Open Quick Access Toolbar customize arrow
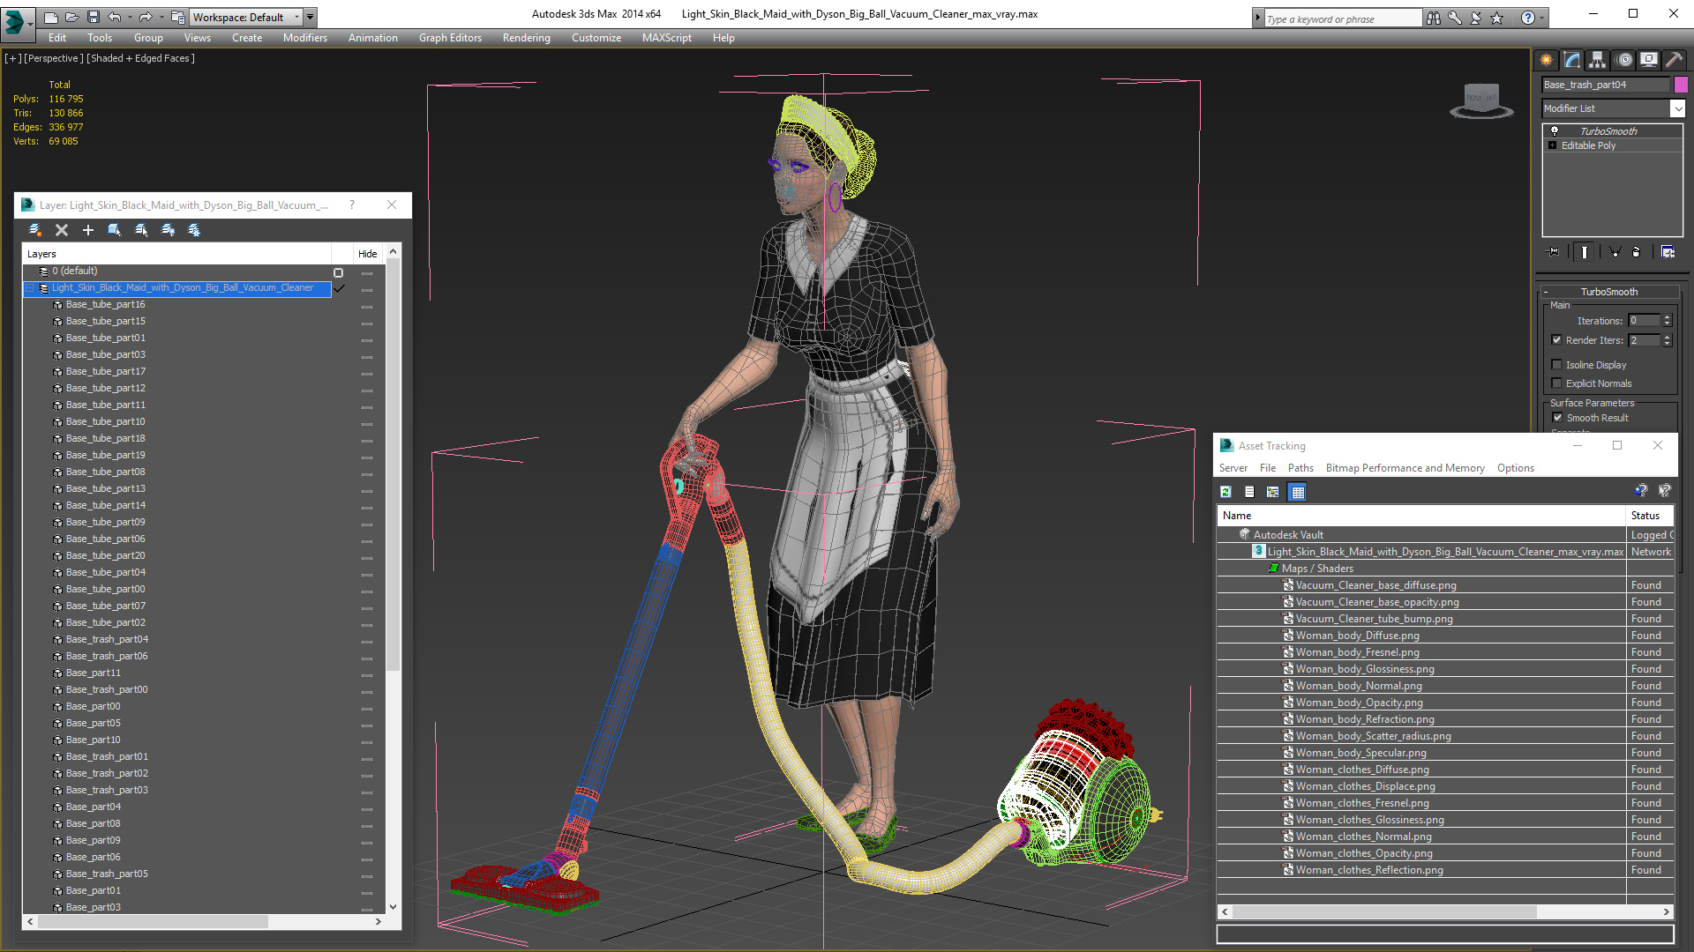The image size is (1694, 952). point(310,17)
